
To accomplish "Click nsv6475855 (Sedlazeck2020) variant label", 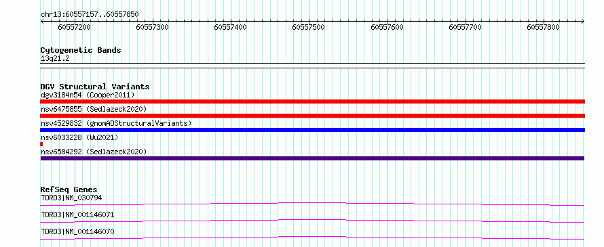I will click(x=94, y=109).
